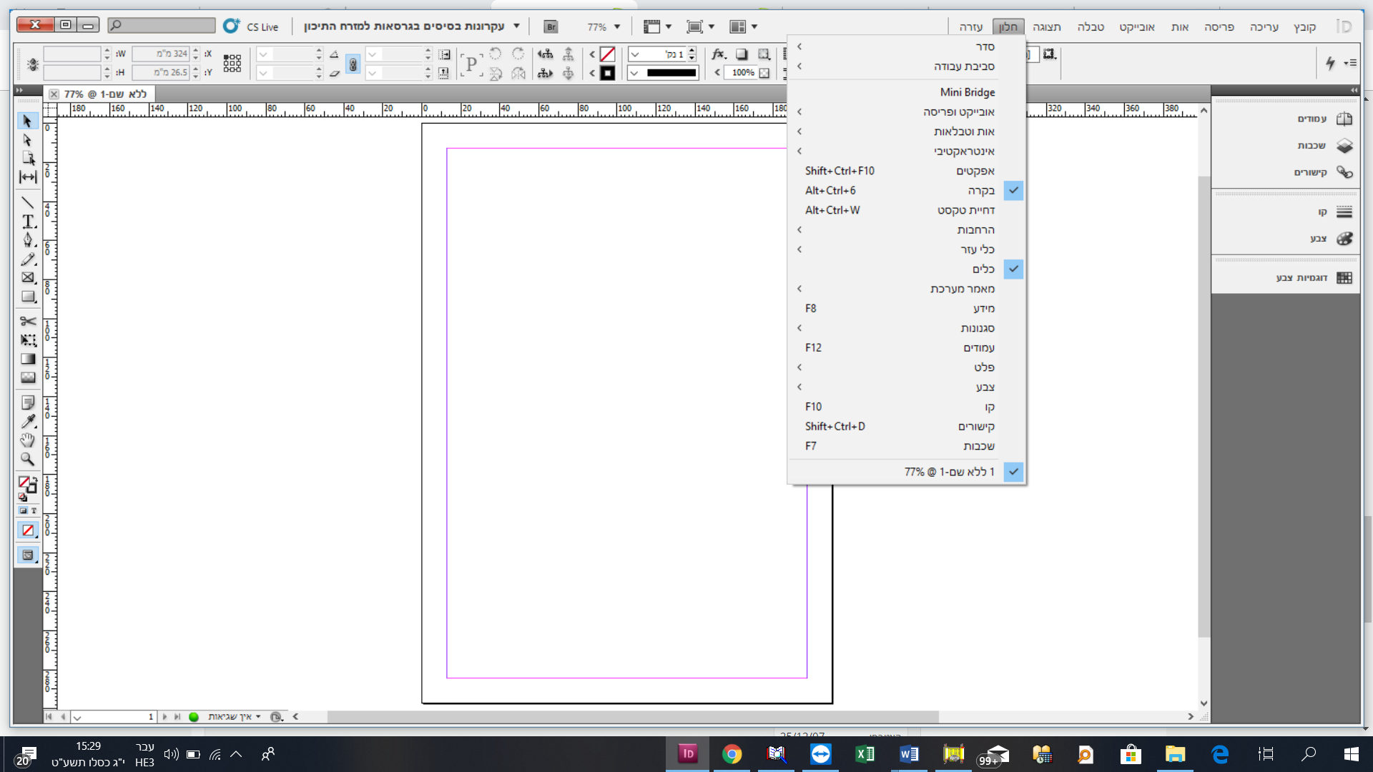Select the Hand tool

(x=28, y=440)
